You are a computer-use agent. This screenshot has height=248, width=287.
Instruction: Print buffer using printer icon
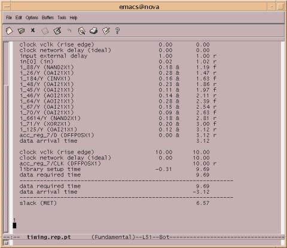[93, 31]
